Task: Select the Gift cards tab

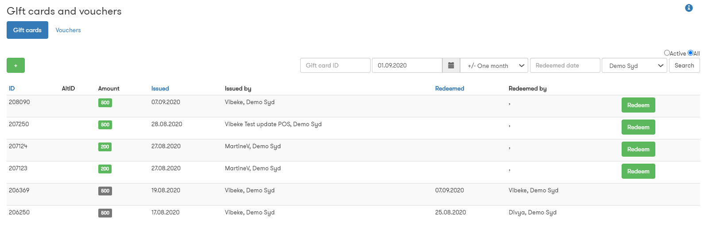Action: (x=27, y=30)
